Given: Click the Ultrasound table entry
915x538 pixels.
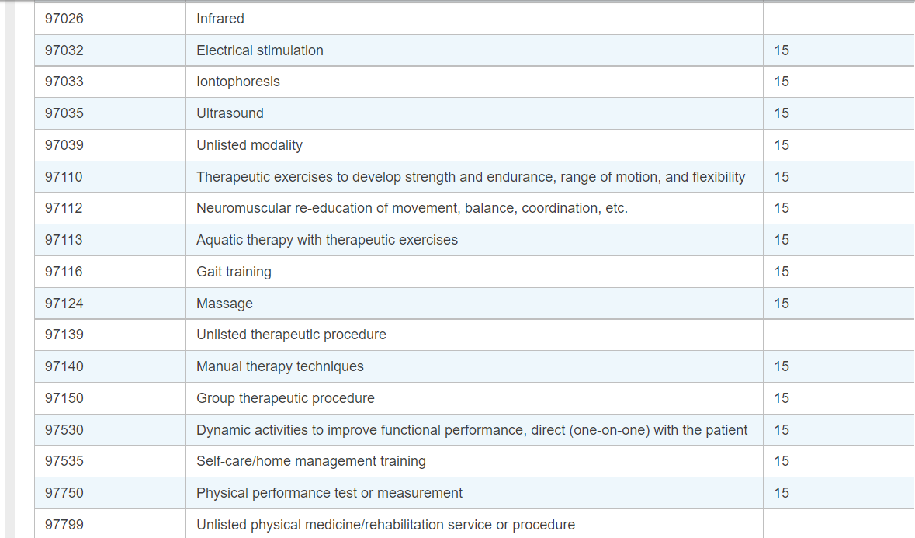Looking at the screenshot, I should pos(230,113).
